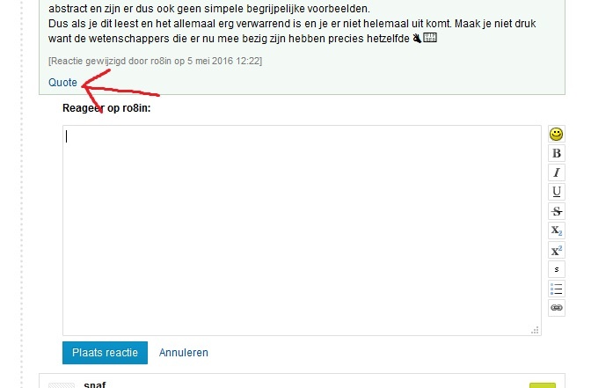Insert a hyperlink
Viewport: 591px width, 388px height.
(x=557, y=308)
